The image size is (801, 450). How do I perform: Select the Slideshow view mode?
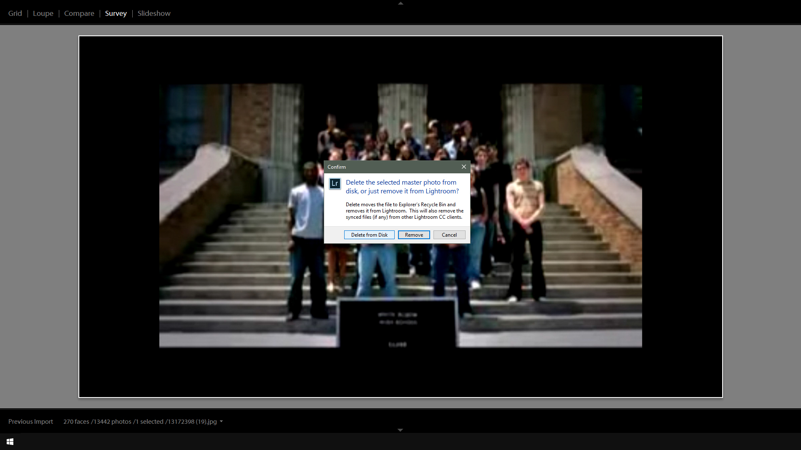(x=154, y=13)
